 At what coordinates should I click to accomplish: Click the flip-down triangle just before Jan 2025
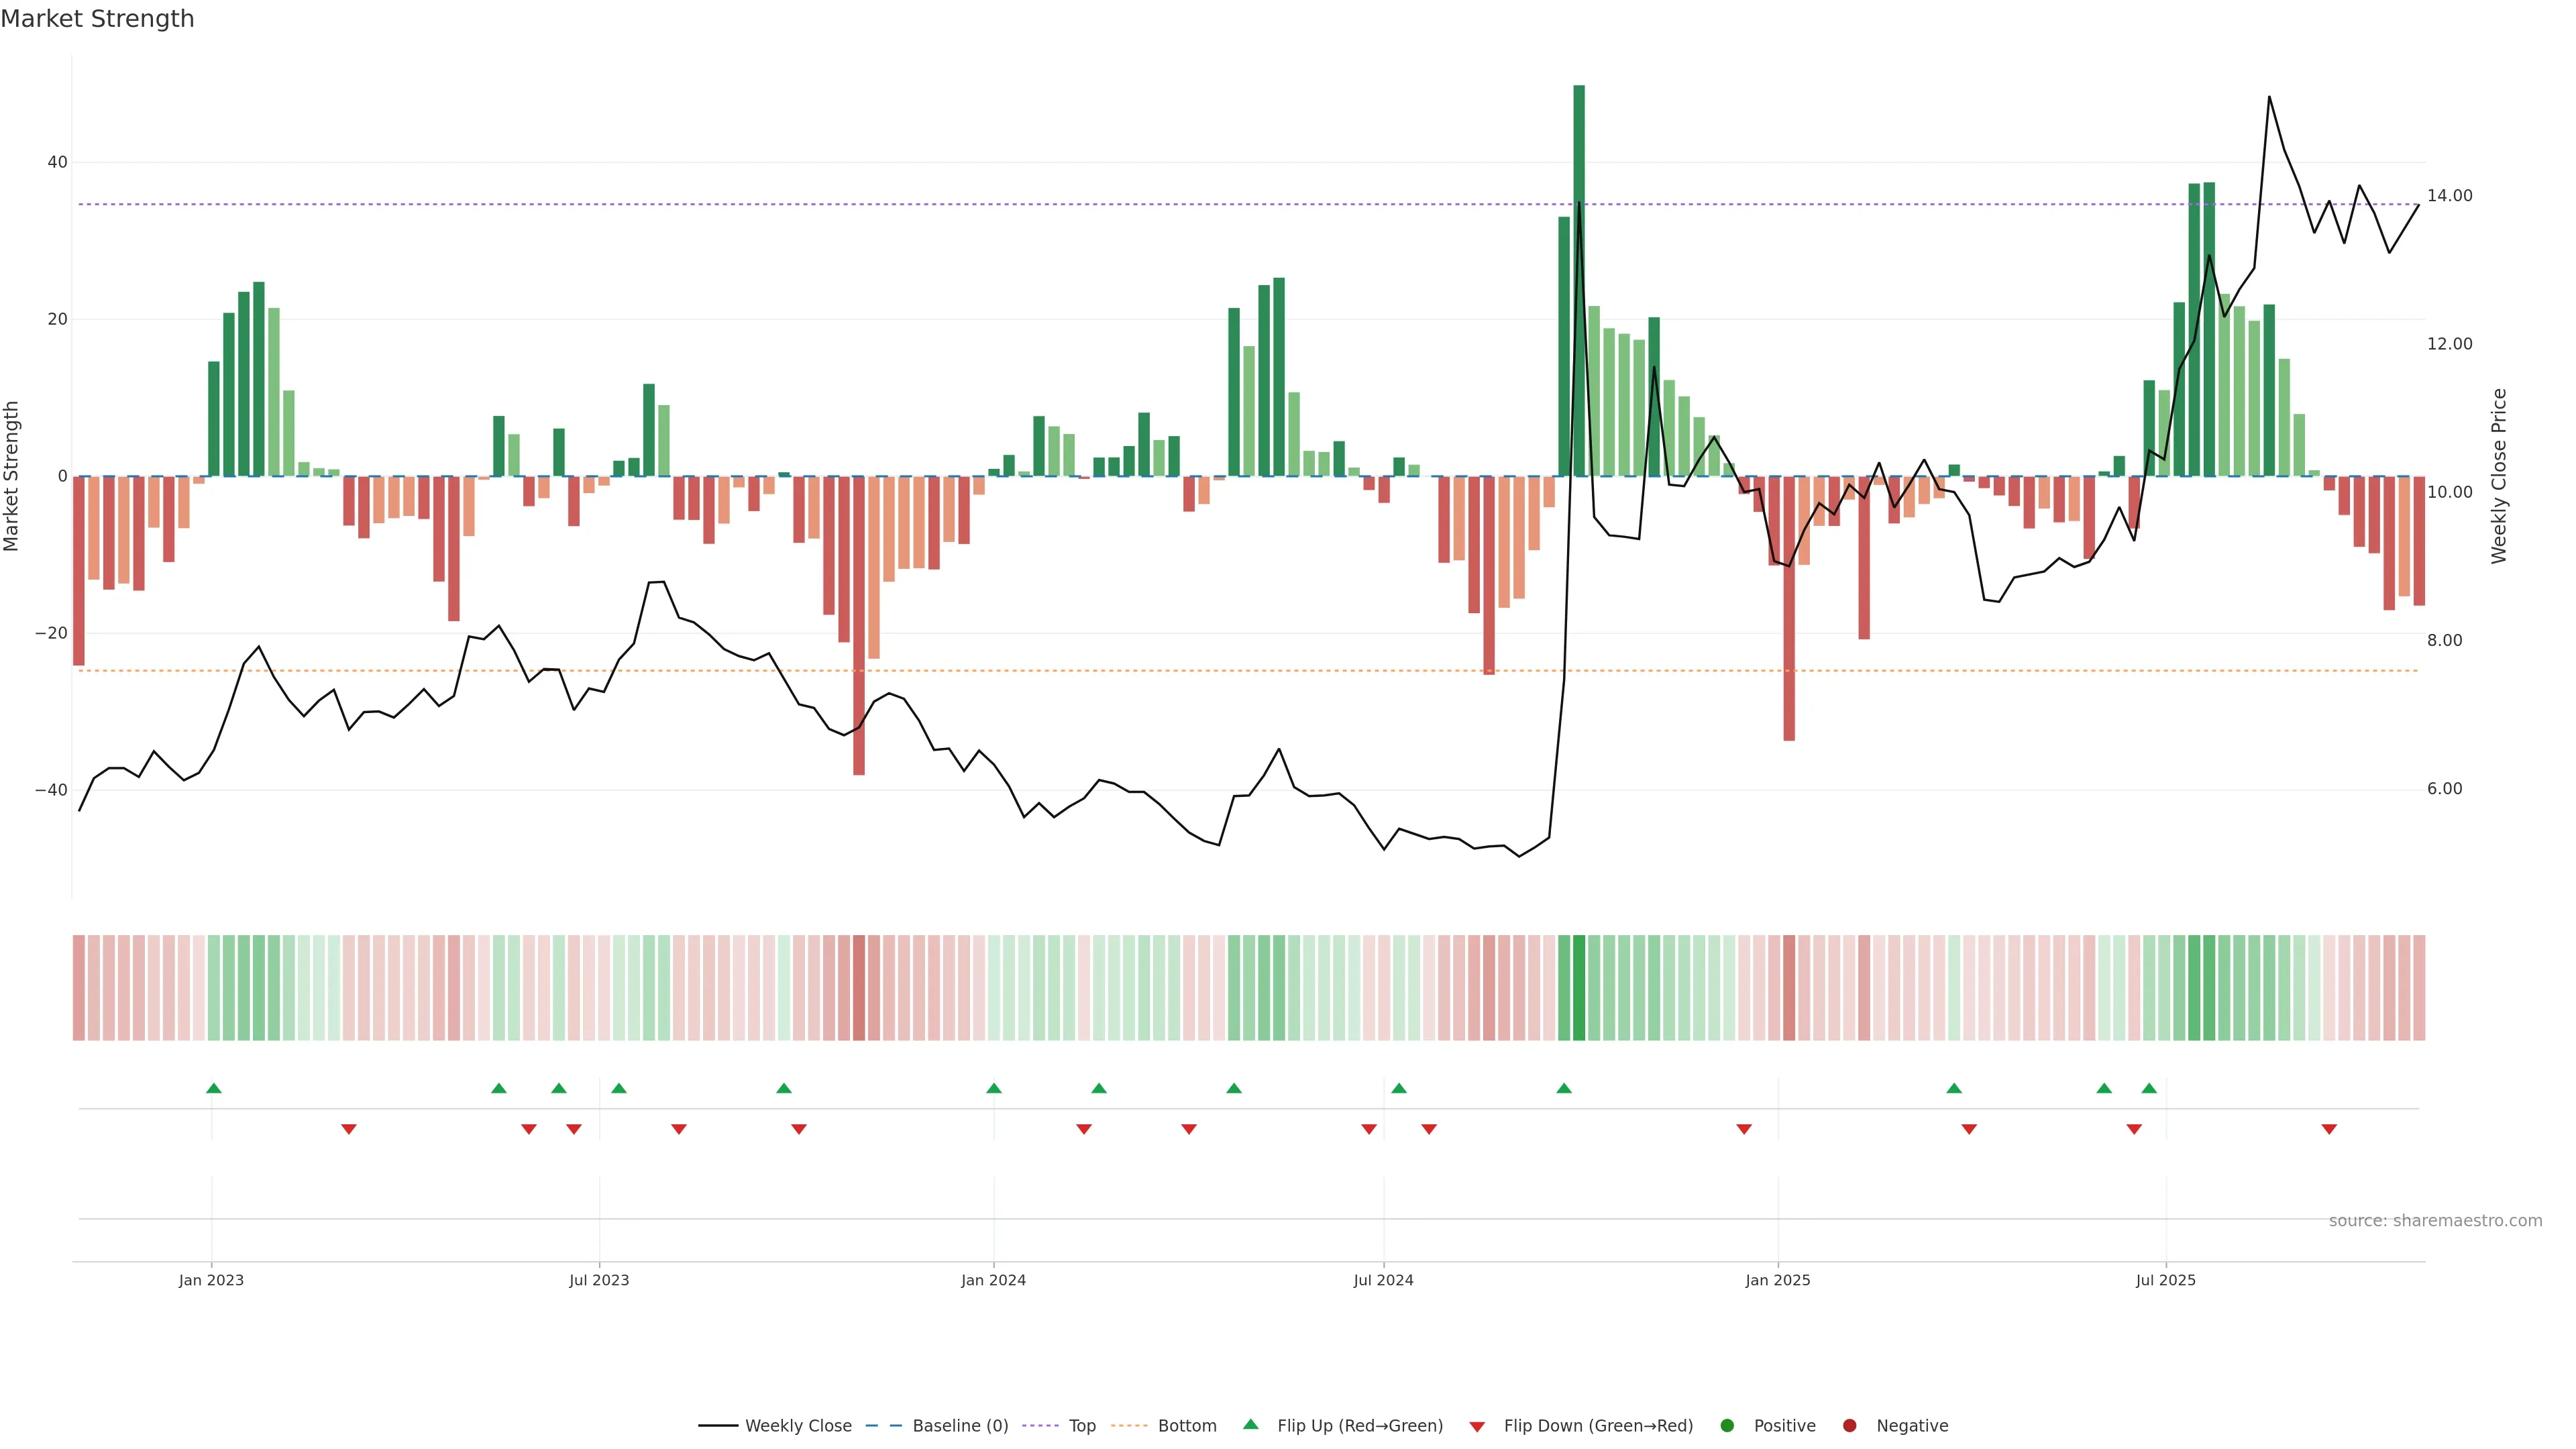tap(1744, 1129)
